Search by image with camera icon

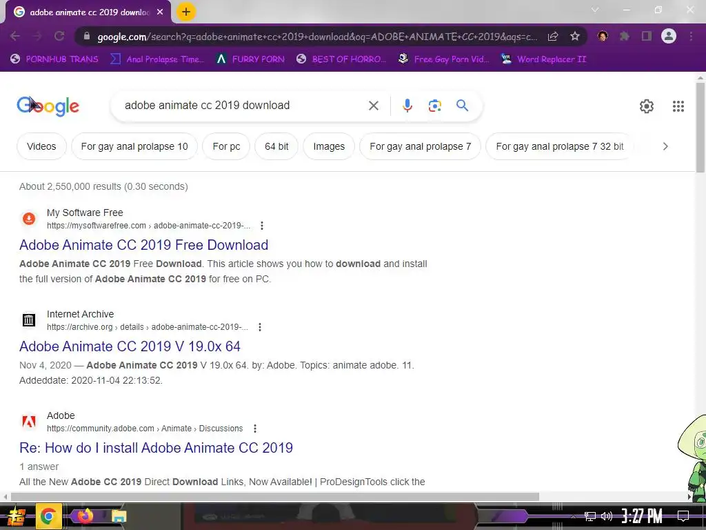click(434, 106)
